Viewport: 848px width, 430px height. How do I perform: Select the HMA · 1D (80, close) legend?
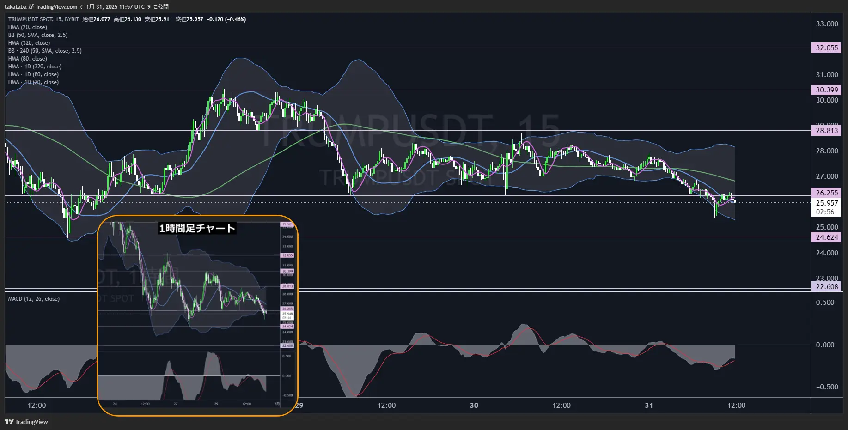tap(33, 74)
